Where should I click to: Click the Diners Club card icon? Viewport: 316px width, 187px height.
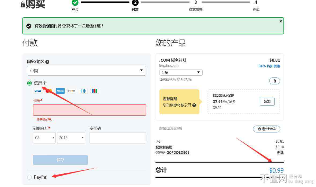[83, 91]
